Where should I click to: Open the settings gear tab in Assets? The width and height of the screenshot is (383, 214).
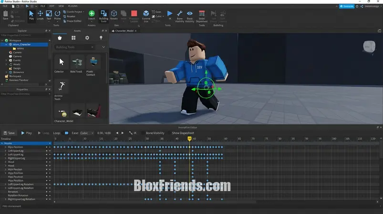87,38
